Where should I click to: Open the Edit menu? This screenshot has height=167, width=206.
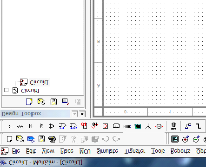click(31, 151)
